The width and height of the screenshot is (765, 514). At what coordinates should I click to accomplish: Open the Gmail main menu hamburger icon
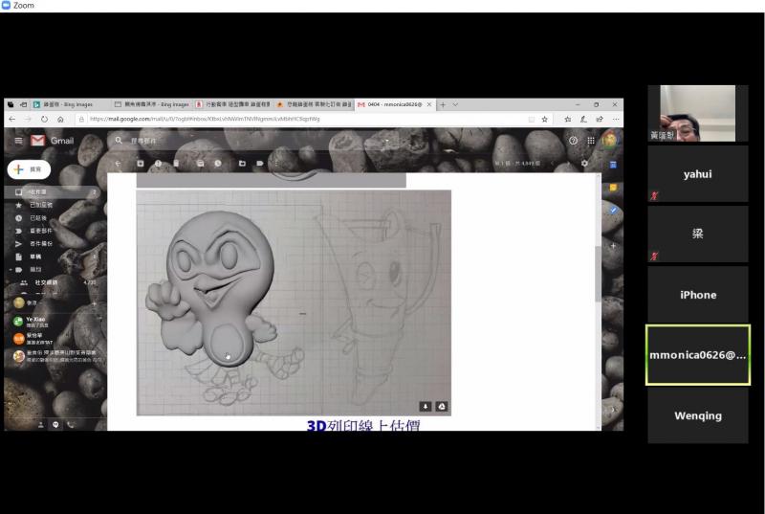[17, 141]
